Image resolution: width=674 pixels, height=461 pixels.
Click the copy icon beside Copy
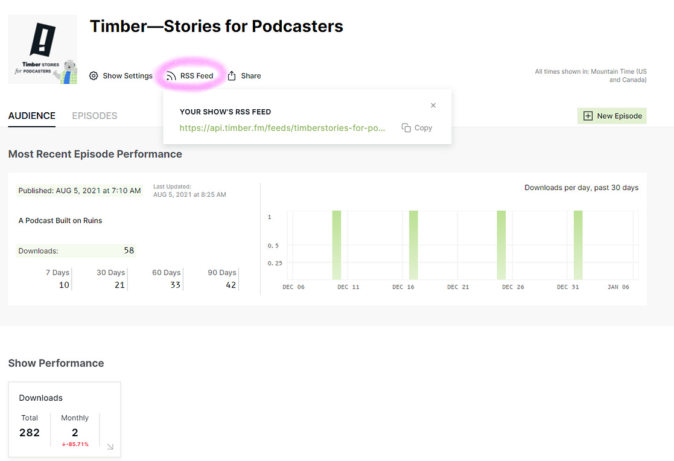(405, 128)
